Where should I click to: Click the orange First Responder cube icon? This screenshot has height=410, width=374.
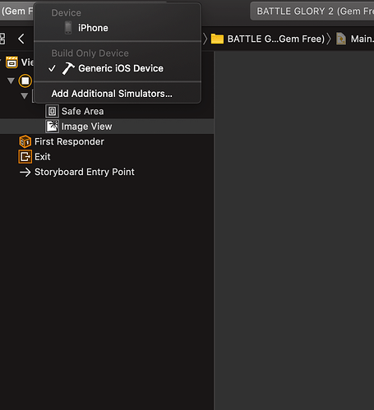pos(25,141)
